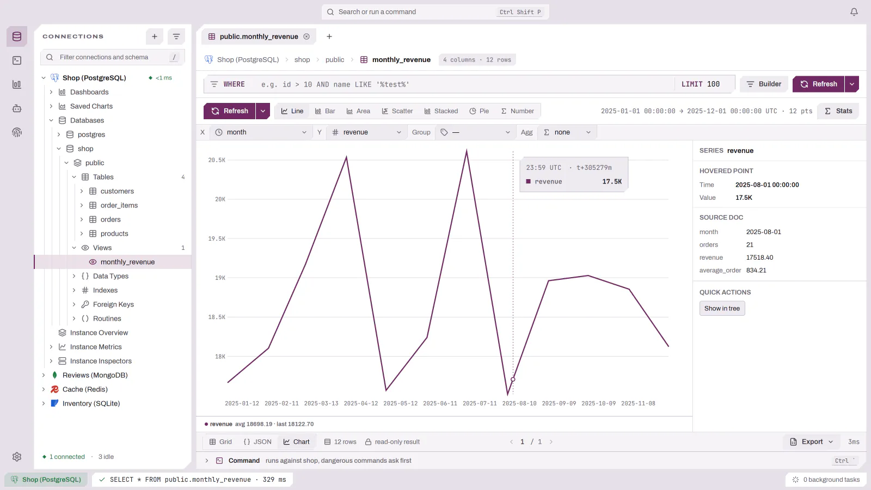This screenshot has height=490, width=871.
Task: Select Number chart type
Action: click(x=518, y=111)
